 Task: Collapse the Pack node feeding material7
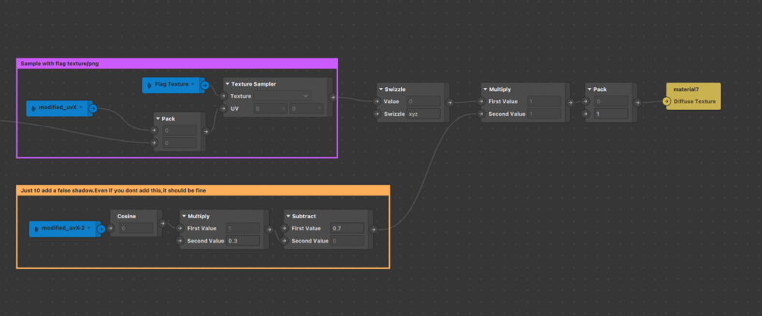point(589,89)
